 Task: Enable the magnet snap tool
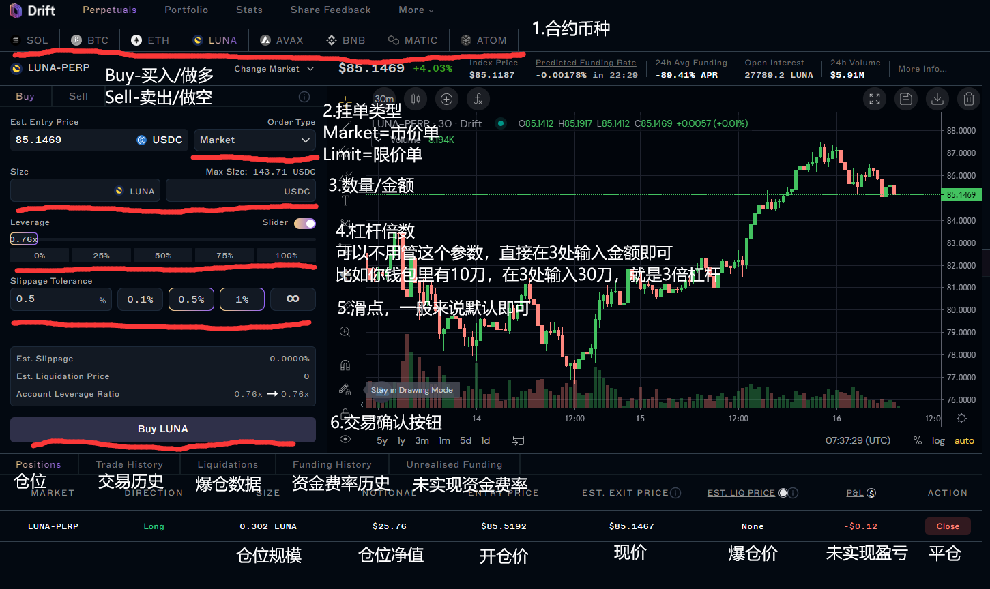pyautogui.click(x=345, y=365)
